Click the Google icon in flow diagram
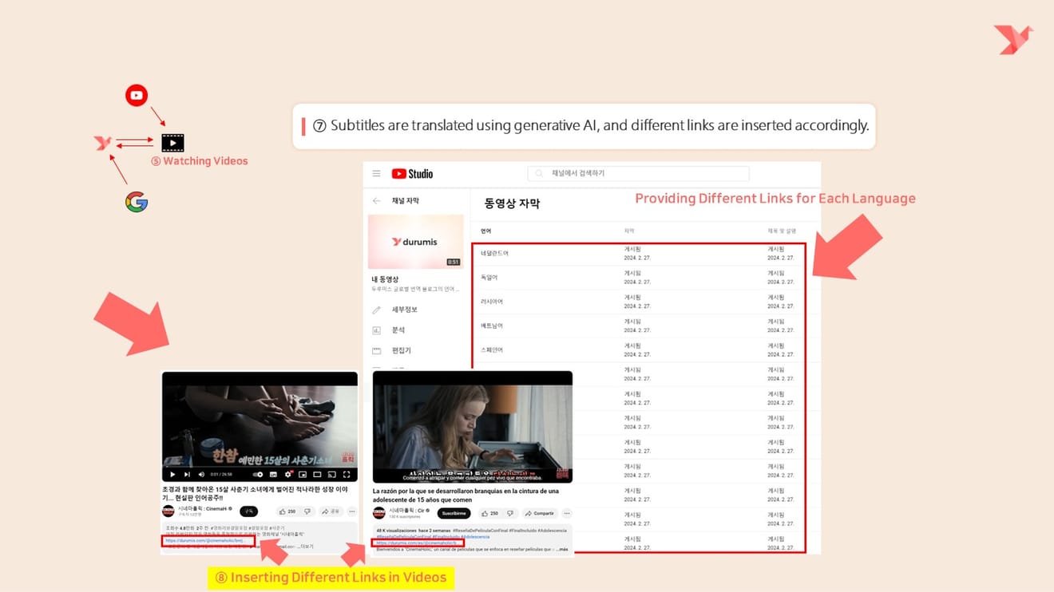The height and width of the screenshot is (592, 1054). [x=137, y=202]
